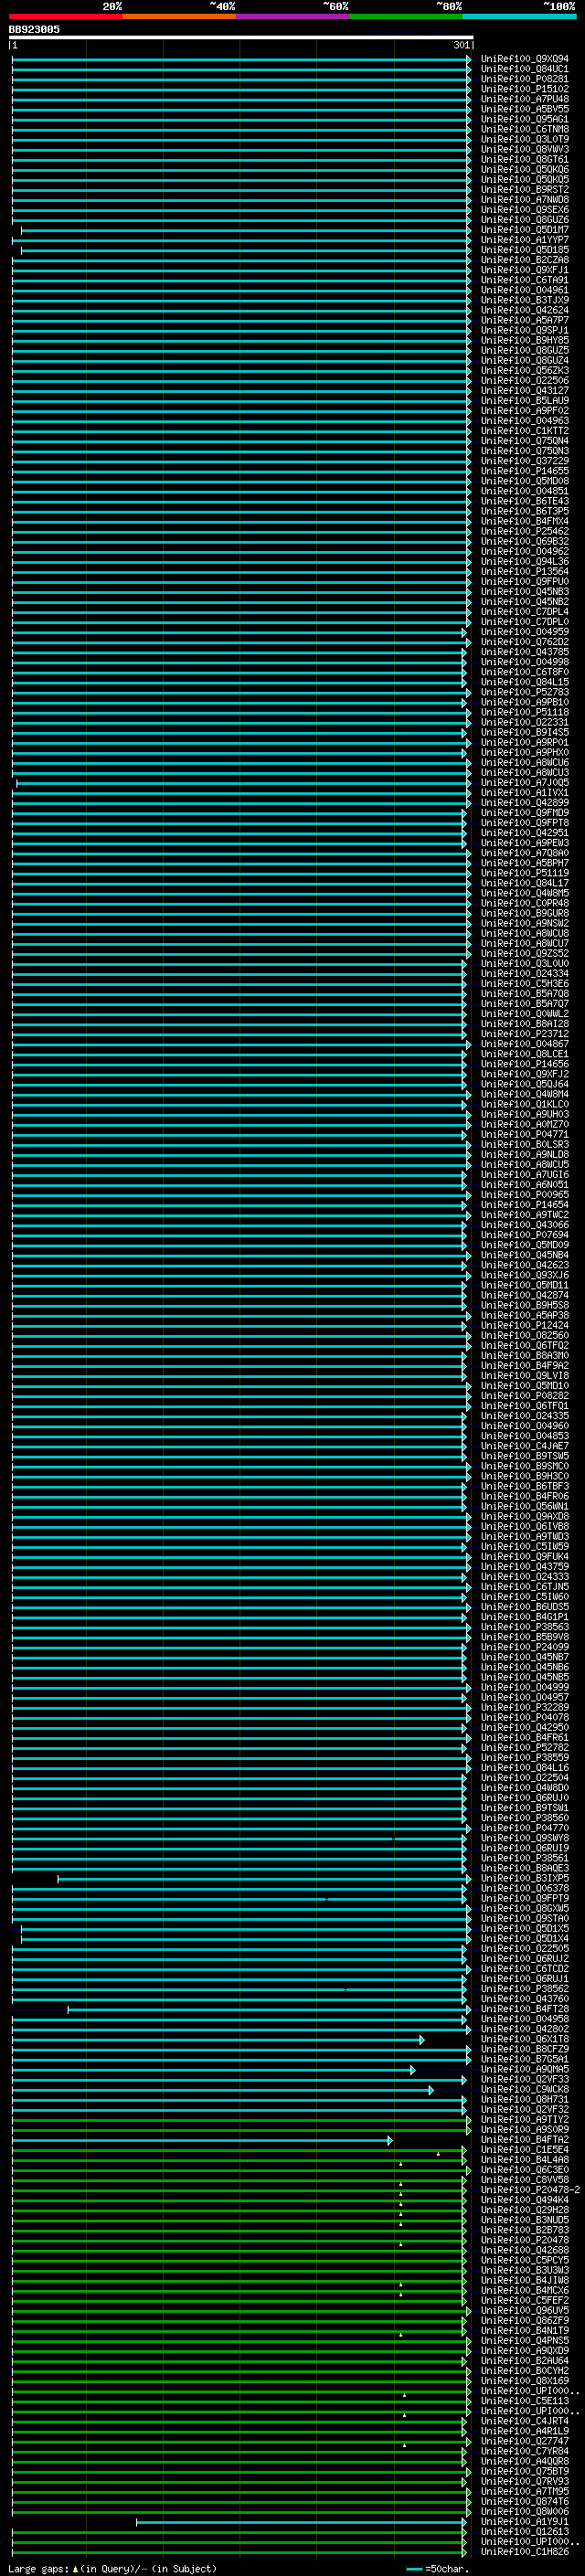Screen dimensions: 585x2576
Task: Click hit label UniRef100_P00965
Action: click(524, 1195)
